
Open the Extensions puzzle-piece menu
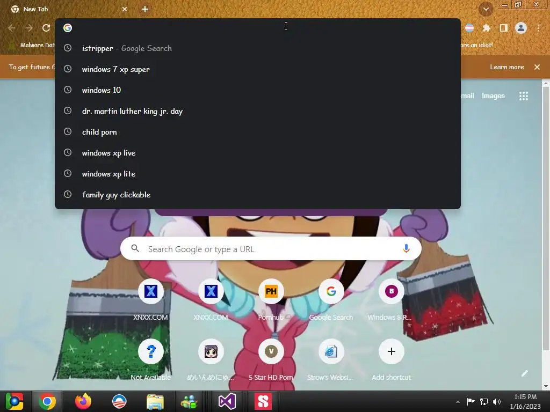[486, 28]
